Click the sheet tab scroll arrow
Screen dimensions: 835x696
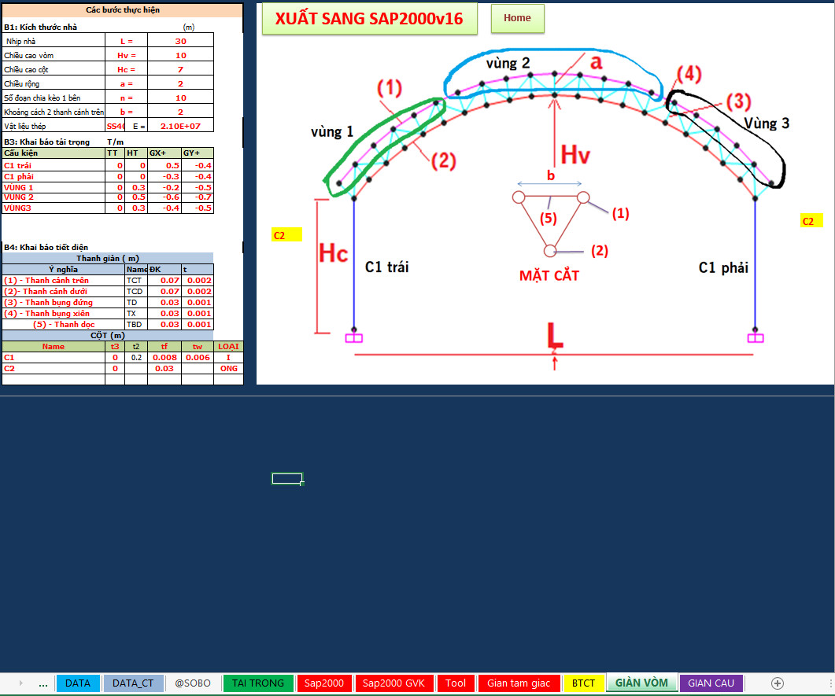20,683
